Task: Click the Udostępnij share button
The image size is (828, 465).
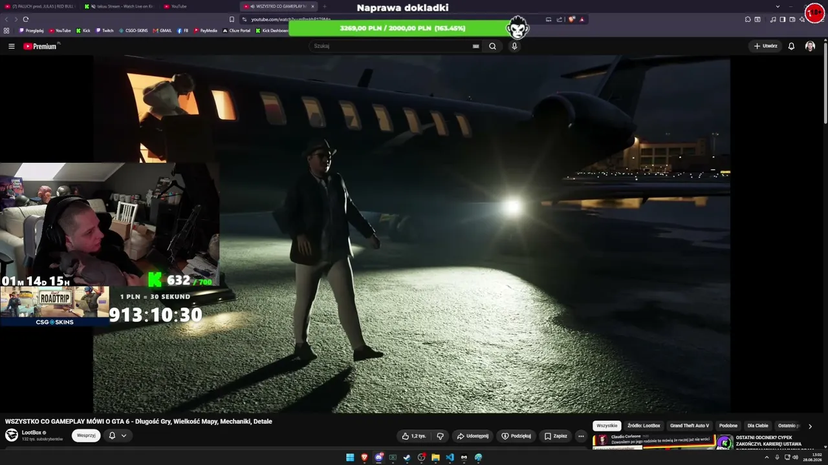Action: tap(473, 436)
